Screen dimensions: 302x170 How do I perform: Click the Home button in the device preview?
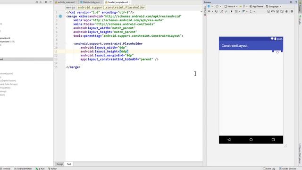coord(251,140)
